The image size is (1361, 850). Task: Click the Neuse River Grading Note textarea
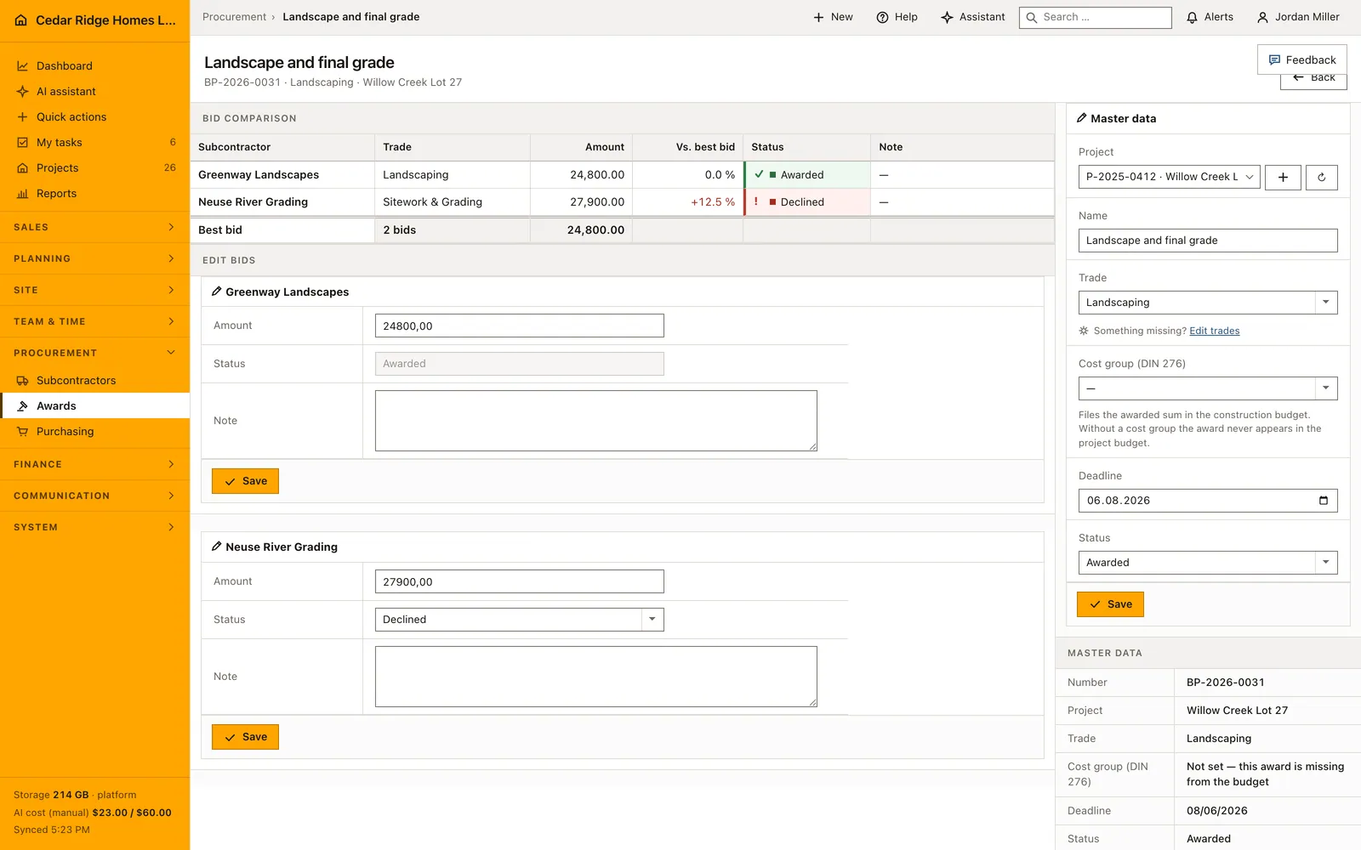(x=596, y=677)
